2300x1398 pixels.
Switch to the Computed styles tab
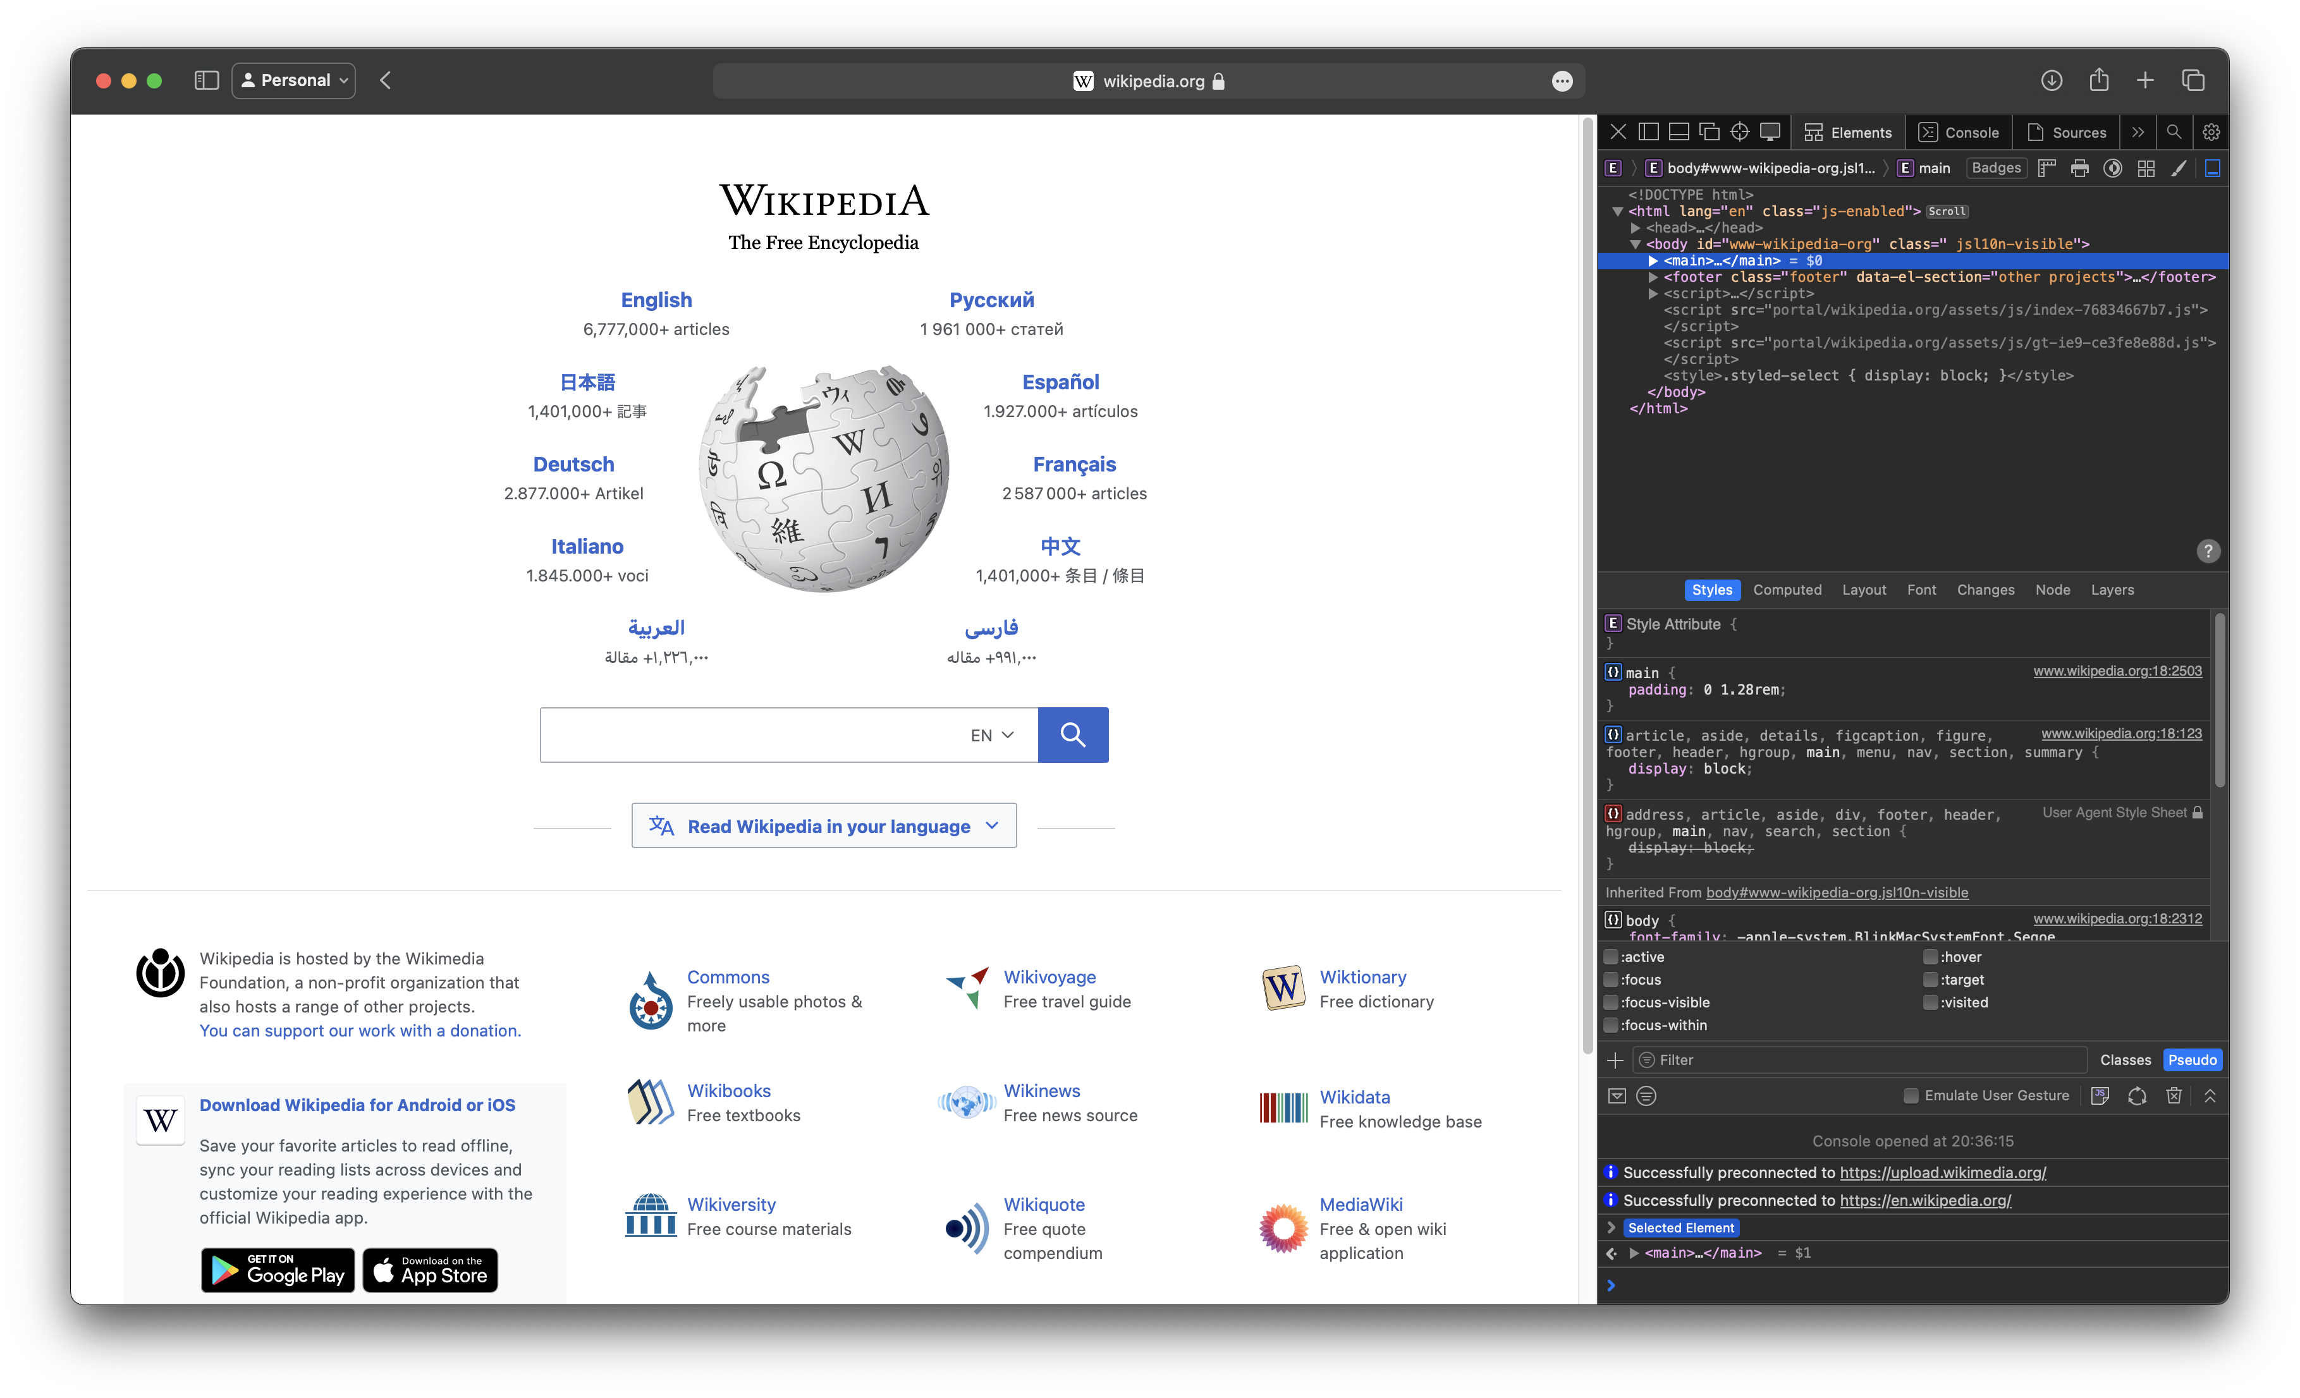coord(1787,590)
